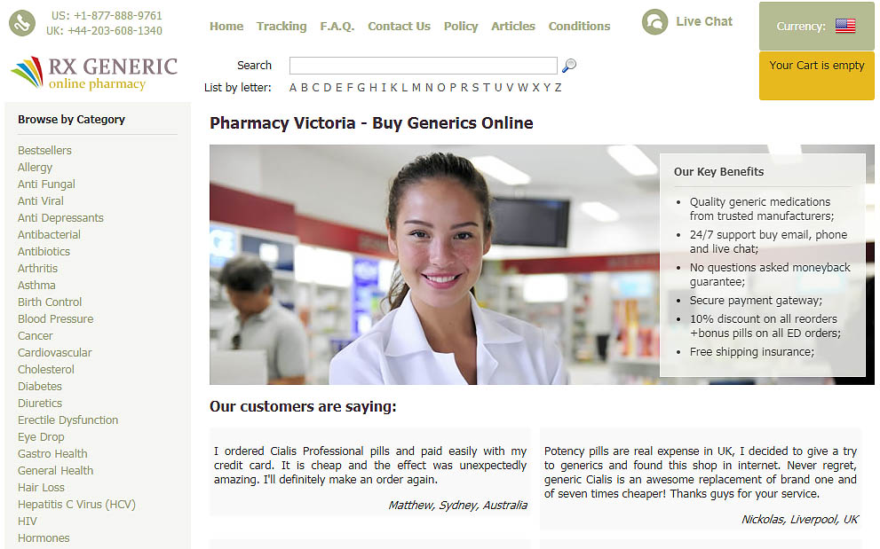Image resolution: width=880 pixels, height=549 pixels.
Task: Click the RX Generic pharmacy logo
Action: (x=94, y=73)
